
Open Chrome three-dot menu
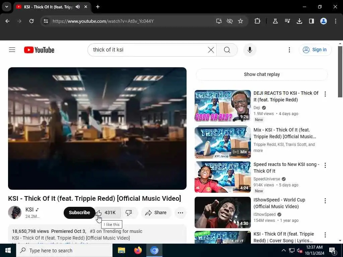[x=335, y=21]
